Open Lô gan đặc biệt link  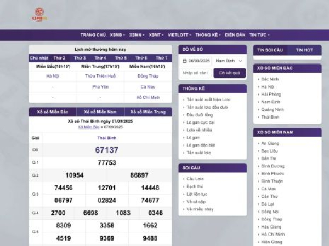coord(201,145)
